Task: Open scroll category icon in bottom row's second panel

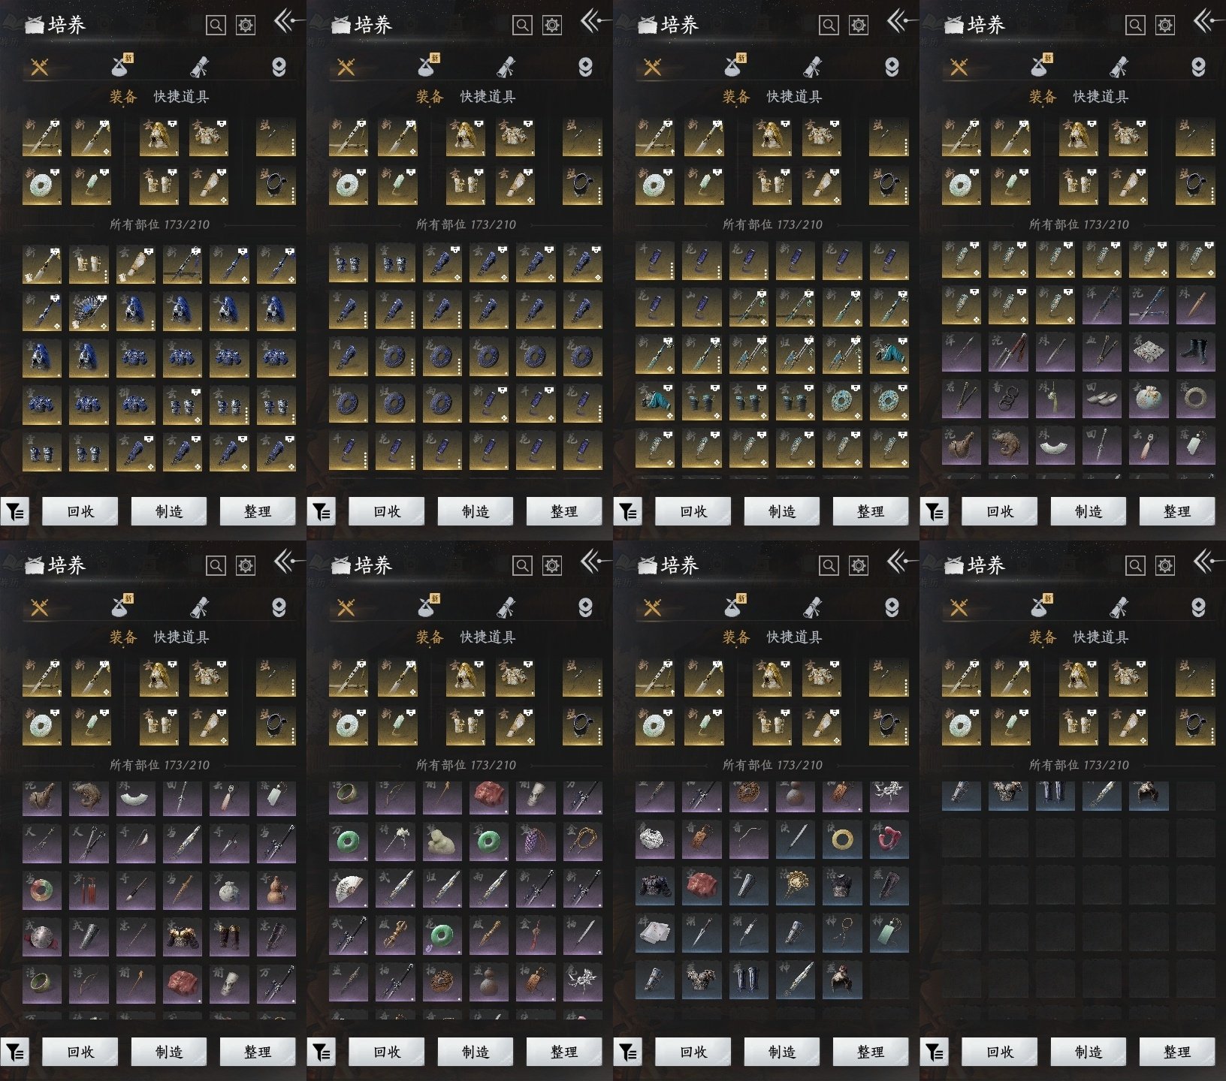Action: click(506, 608)
